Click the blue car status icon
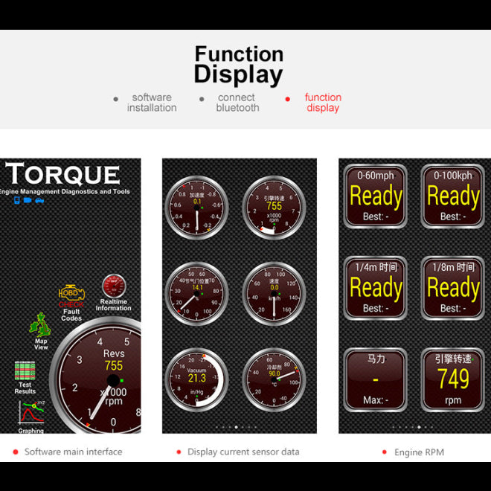Image resolution: width=491 pixels, height=491 pixels. (39, 200)
